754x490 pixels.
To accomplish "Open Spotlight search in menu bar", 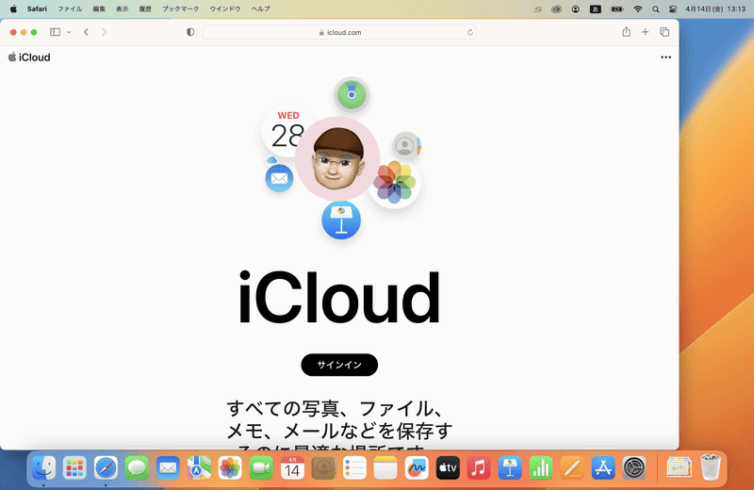I will click(655, 8).
